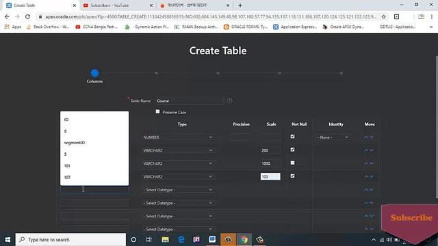Click the Table Name input field
The width and height of the screenshot is (438, 246).
pos(190,100)
